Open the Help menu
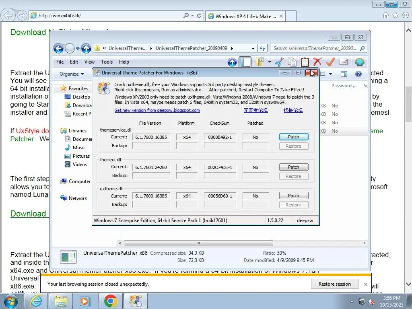 point(124,62)
